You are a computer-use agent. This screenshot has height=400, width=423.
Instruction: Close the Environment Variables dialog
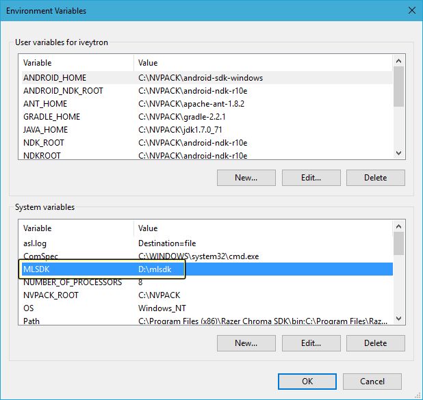(411, 11)
